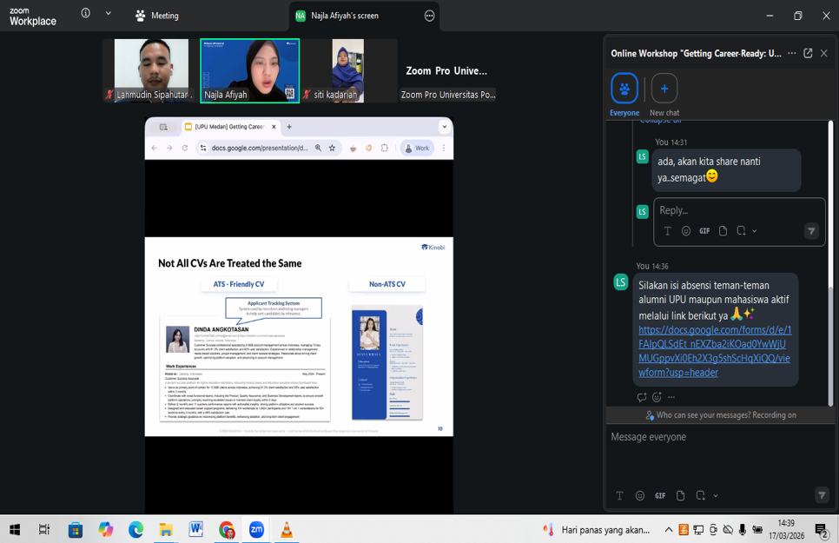Expand the screenshot options arrow in composer
The width and height of the screenshot is (839, 543).
click(716, 496)
